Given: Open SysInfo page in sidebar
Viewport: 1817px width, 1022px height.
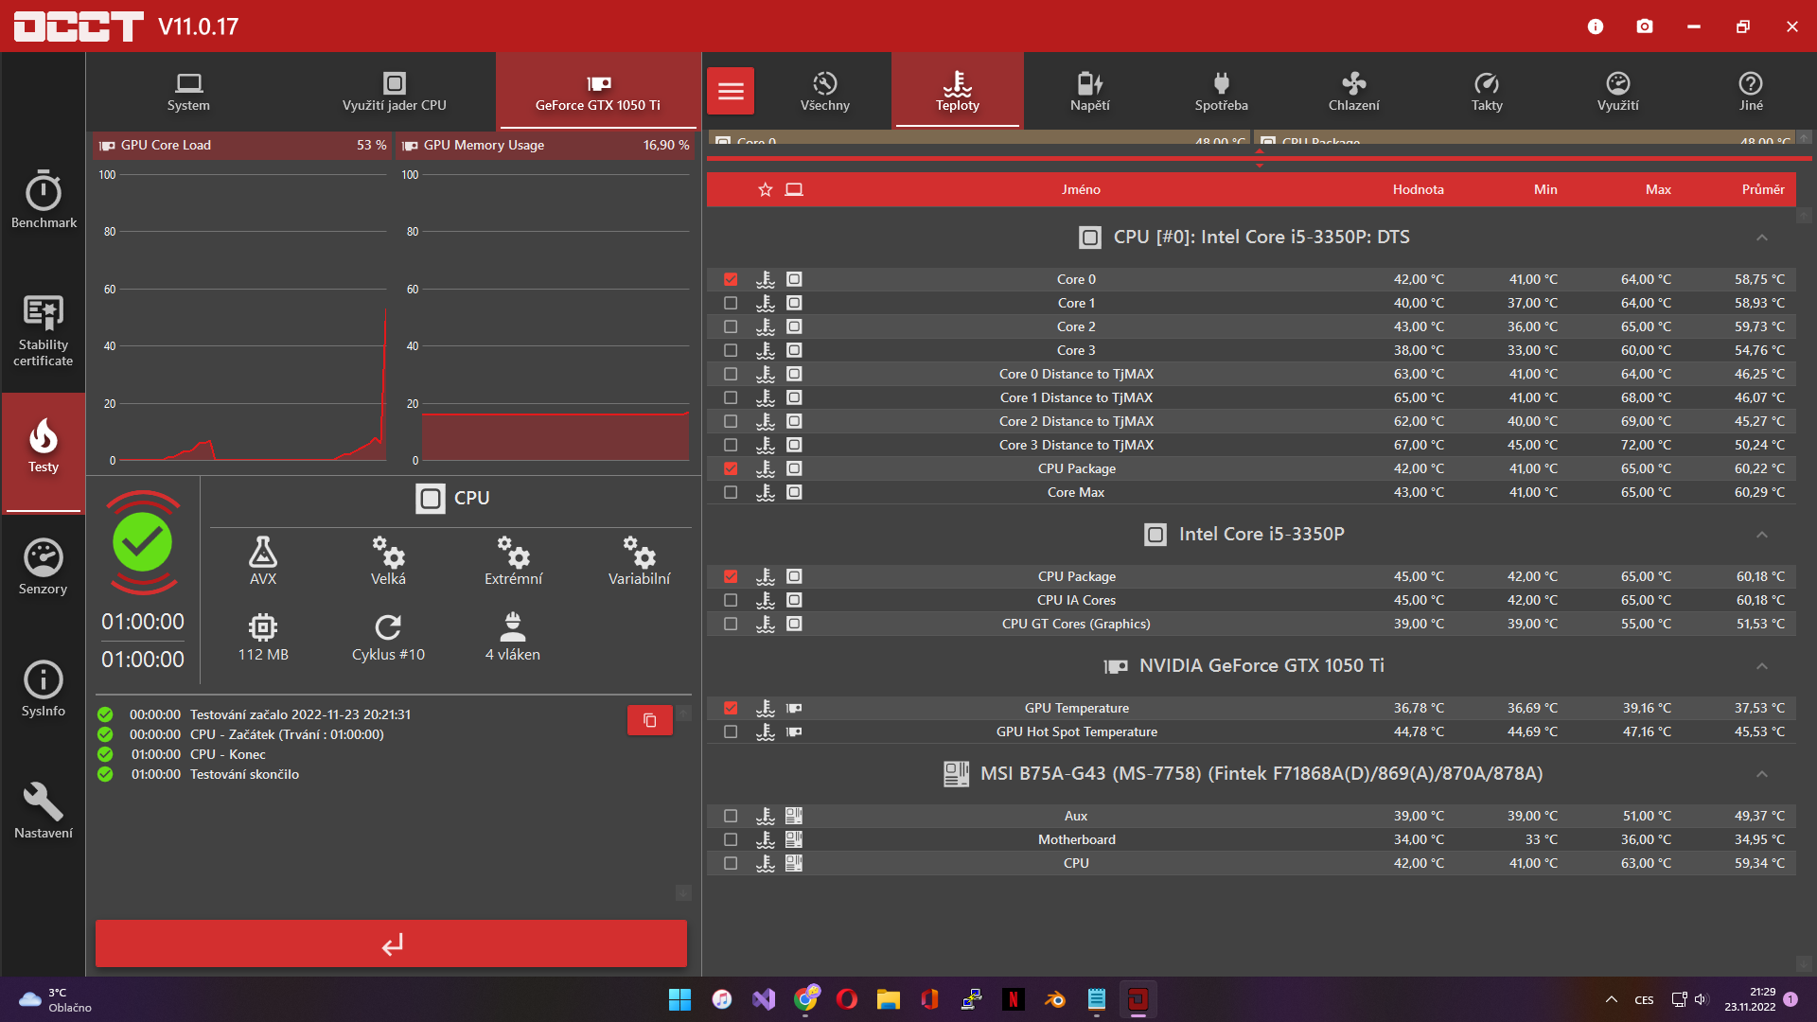Looking at the screenshot, I should click(44, 689).
